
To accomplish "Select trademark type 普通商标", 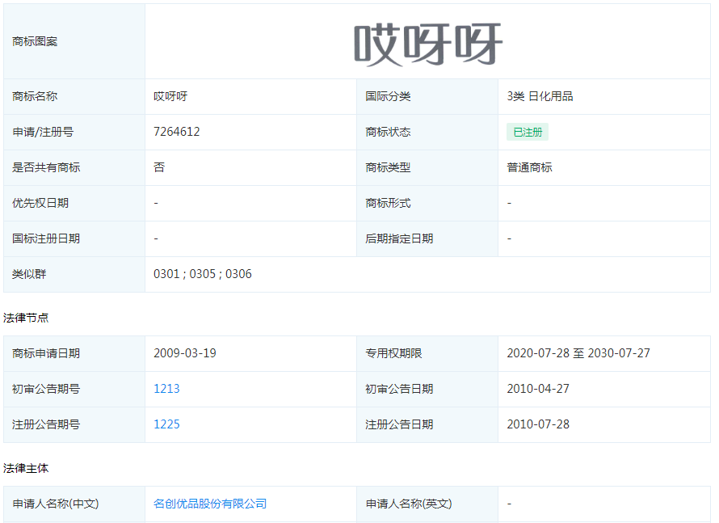I will [x=529, y=167].
